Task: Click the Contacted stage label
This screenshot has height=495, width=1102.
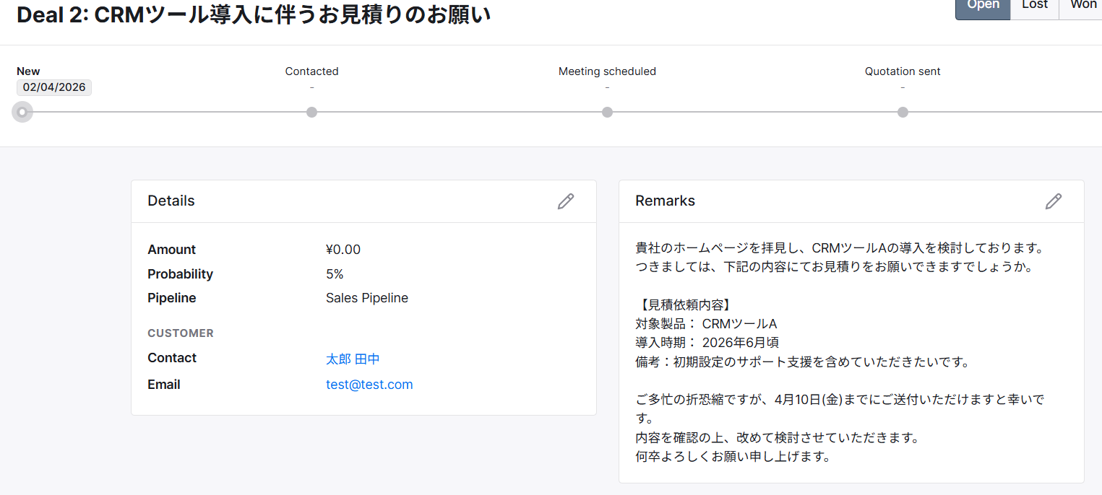Action: tap(311, 71)
